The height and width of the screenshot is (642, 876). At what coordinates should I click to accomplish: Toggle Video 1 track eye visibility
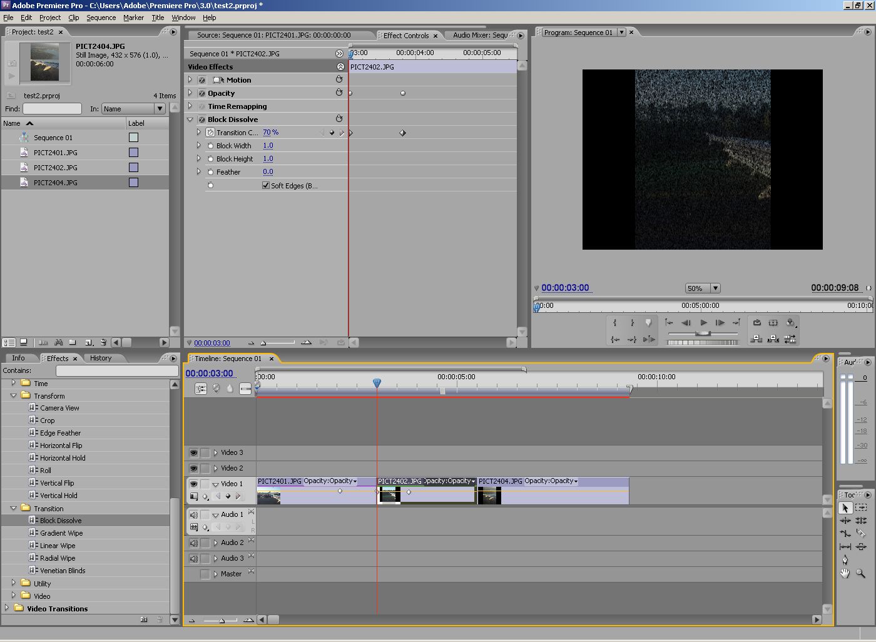pyautogui.click(x=194, y=484)
